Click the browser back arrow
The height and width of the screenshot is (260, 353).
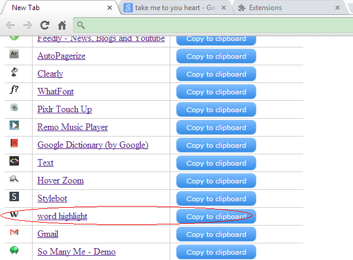[10, 26]
